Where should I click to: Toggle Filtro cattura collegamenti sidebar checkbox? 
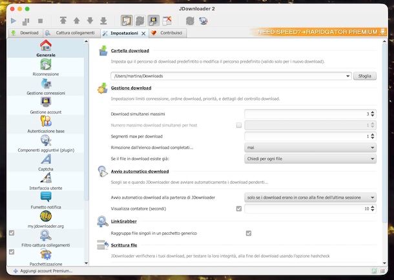(x=12, y=233)
